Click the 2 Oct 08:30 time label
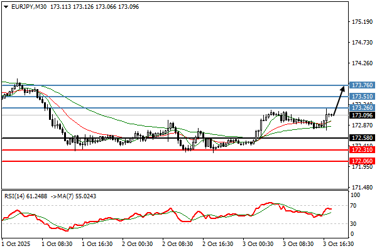377x251 pixels. (x=176, y=243)
